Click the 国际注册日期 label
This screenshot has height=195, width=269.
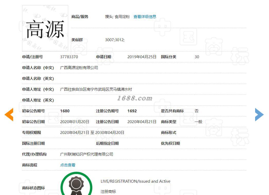[33, 143]
